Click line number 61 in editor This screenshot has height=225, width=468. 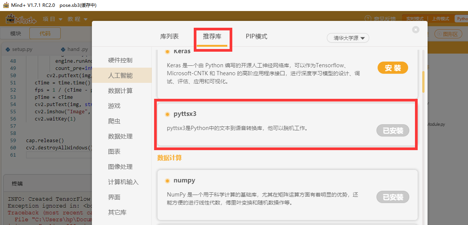13,155
